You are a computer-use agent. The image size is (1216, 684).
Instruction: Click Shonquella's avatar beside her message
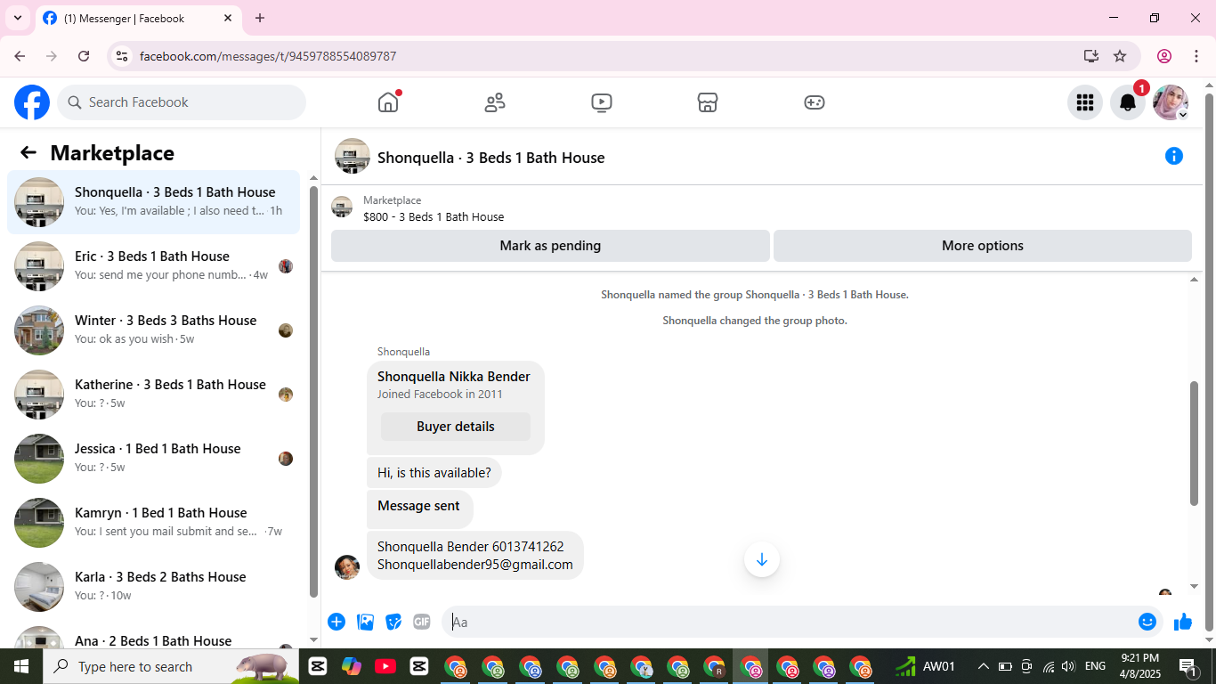click(347, 566)
